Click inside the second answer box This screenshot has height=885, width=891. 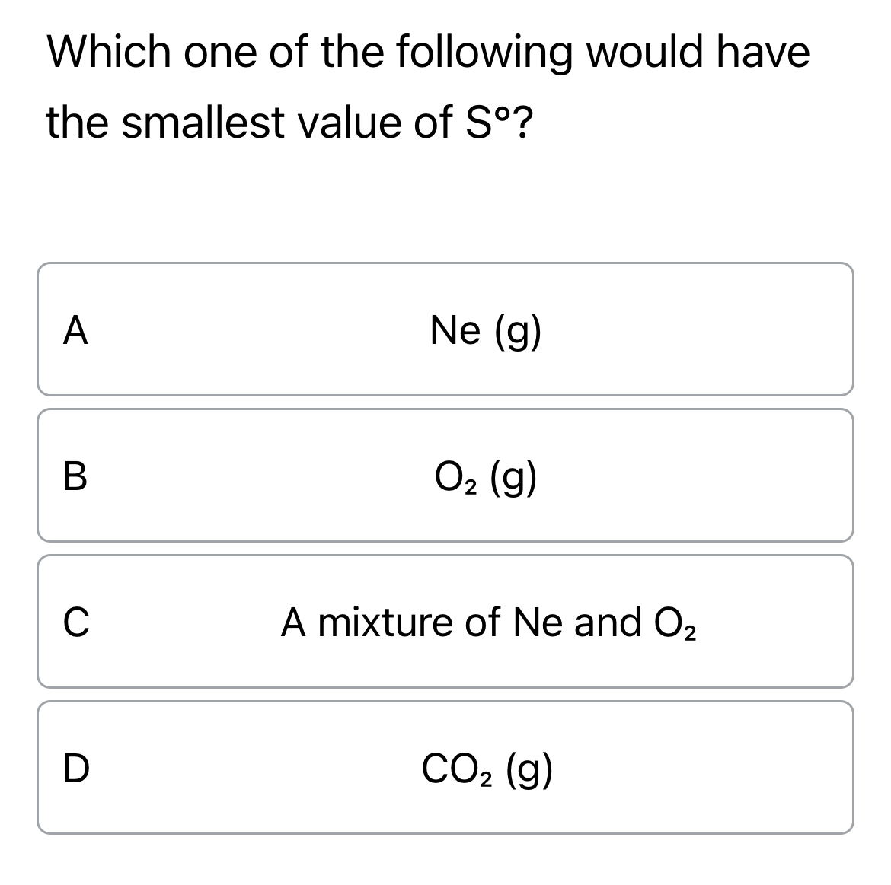445,476
